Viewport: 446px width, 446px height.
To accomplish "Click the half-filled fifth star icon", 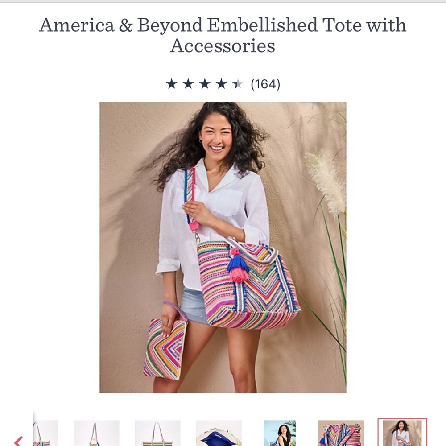I will click(x=237, y=83).
